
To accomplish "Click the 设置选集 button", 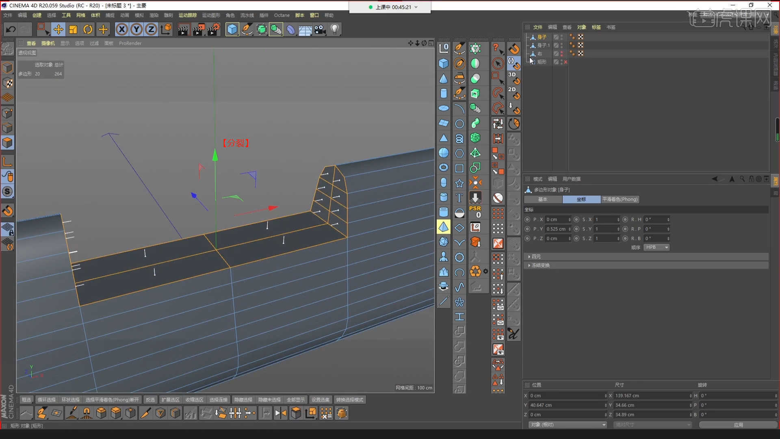I will click(x=321, y=400).
